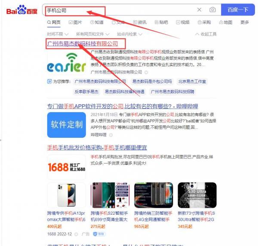Click the 1688 logo image
The width and height of the screenshot is (258, 246).
click(x=67, y=167)
